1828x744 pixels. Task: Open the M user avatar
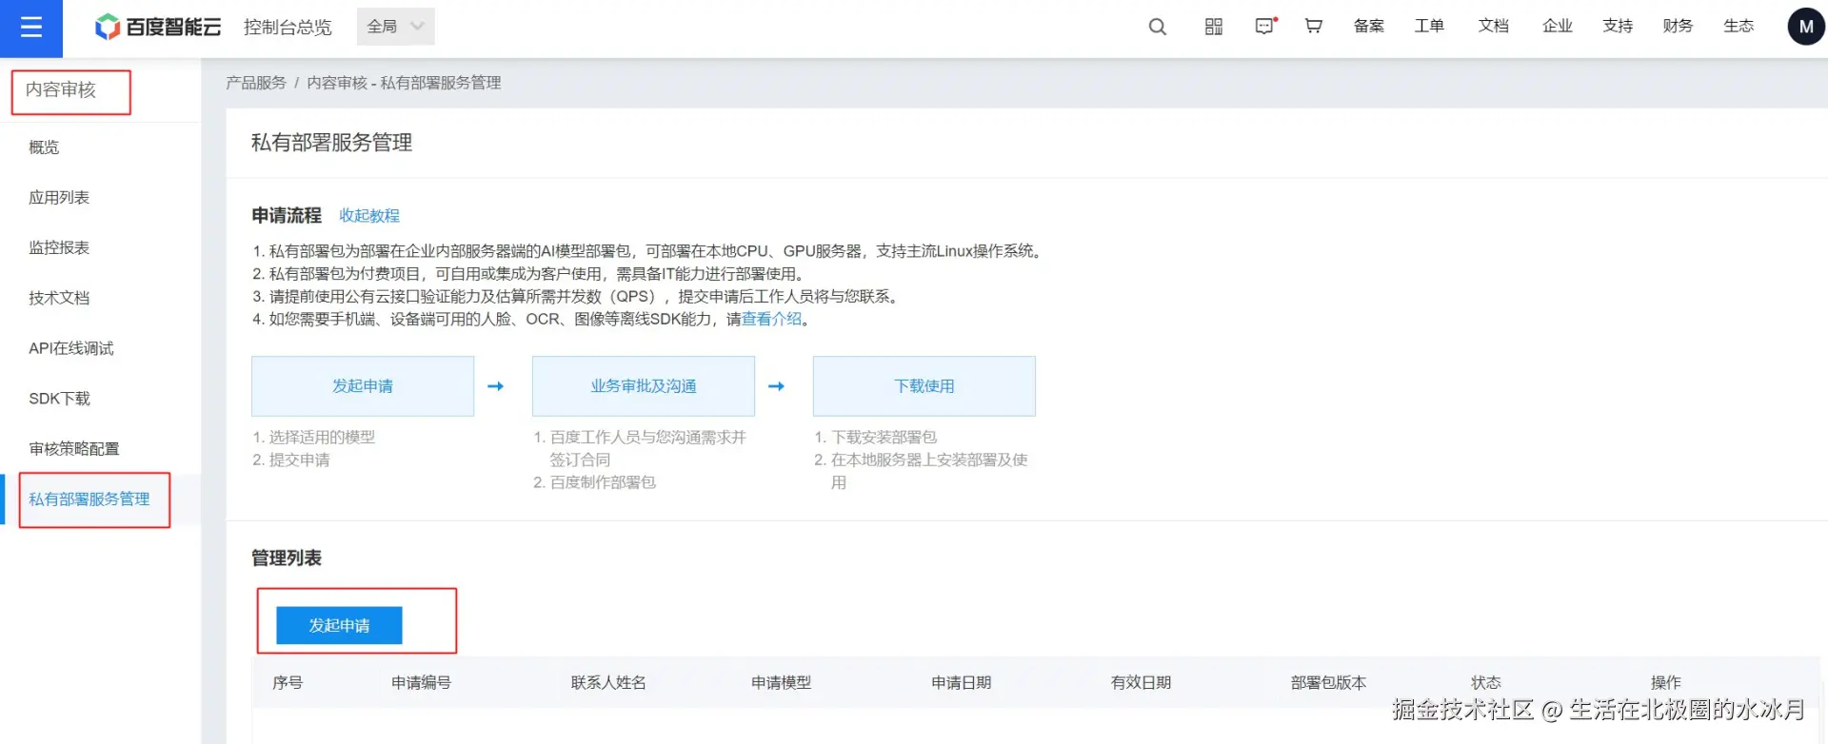coord(1806,27)
